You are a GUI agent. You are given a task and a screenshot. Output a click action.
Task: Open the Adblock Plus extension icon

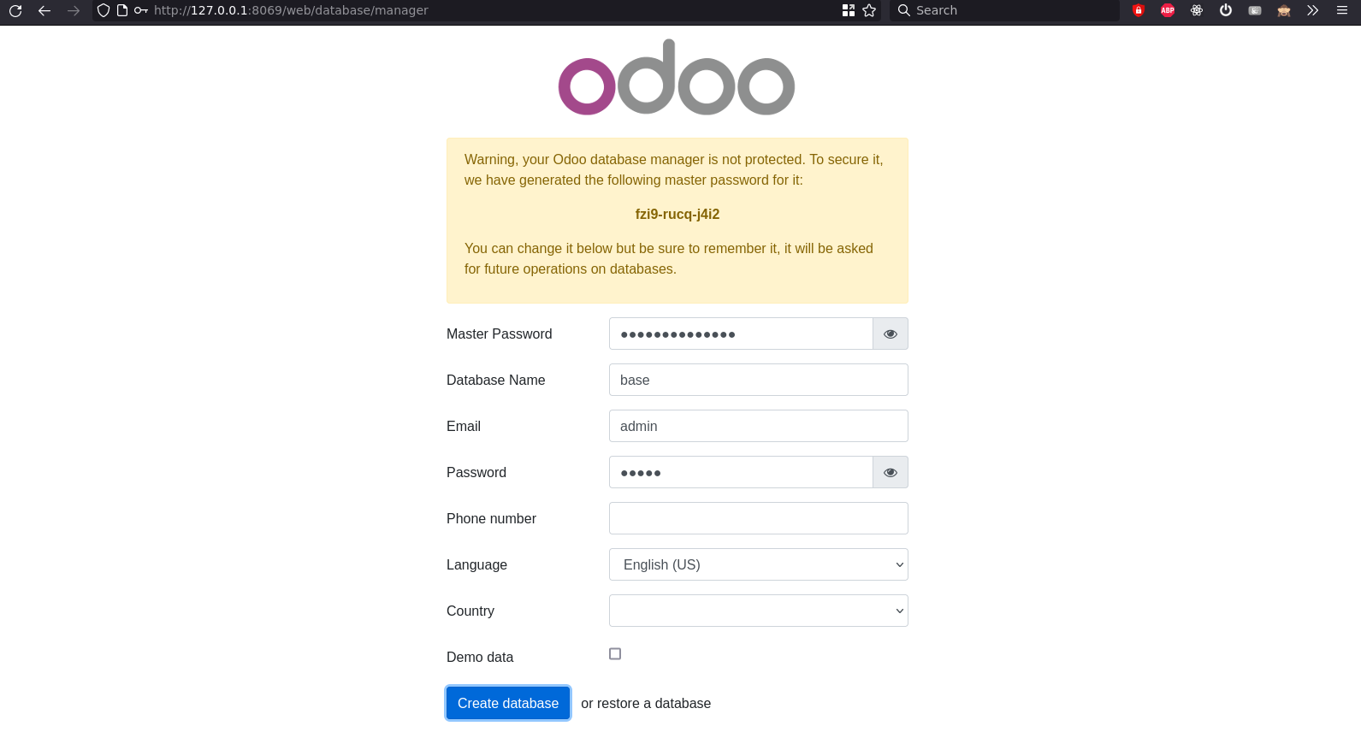coord(1168,10)
